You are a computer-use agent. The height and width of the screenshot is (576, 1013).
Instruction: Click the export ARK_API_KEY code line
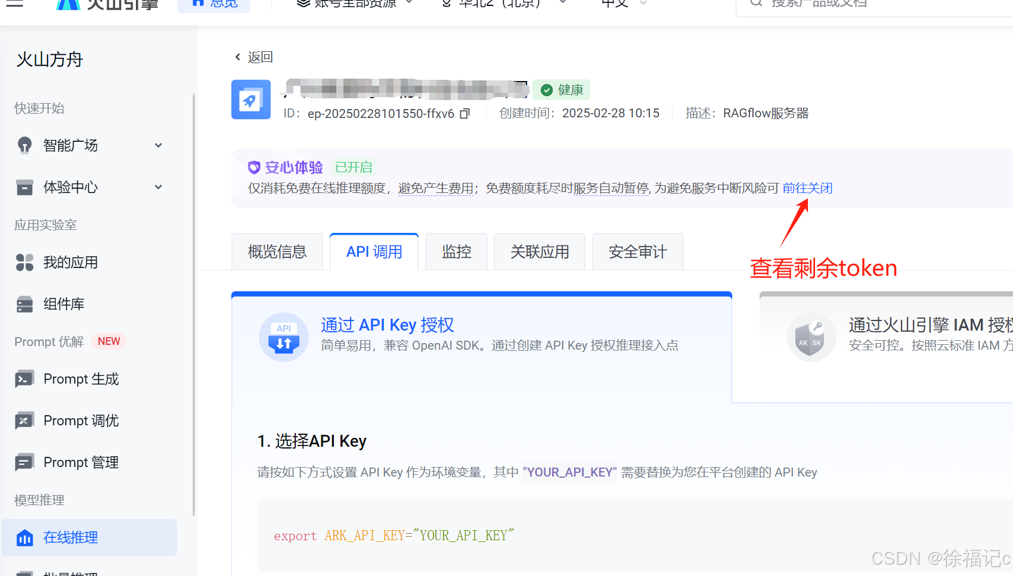(x=394, y=535)
